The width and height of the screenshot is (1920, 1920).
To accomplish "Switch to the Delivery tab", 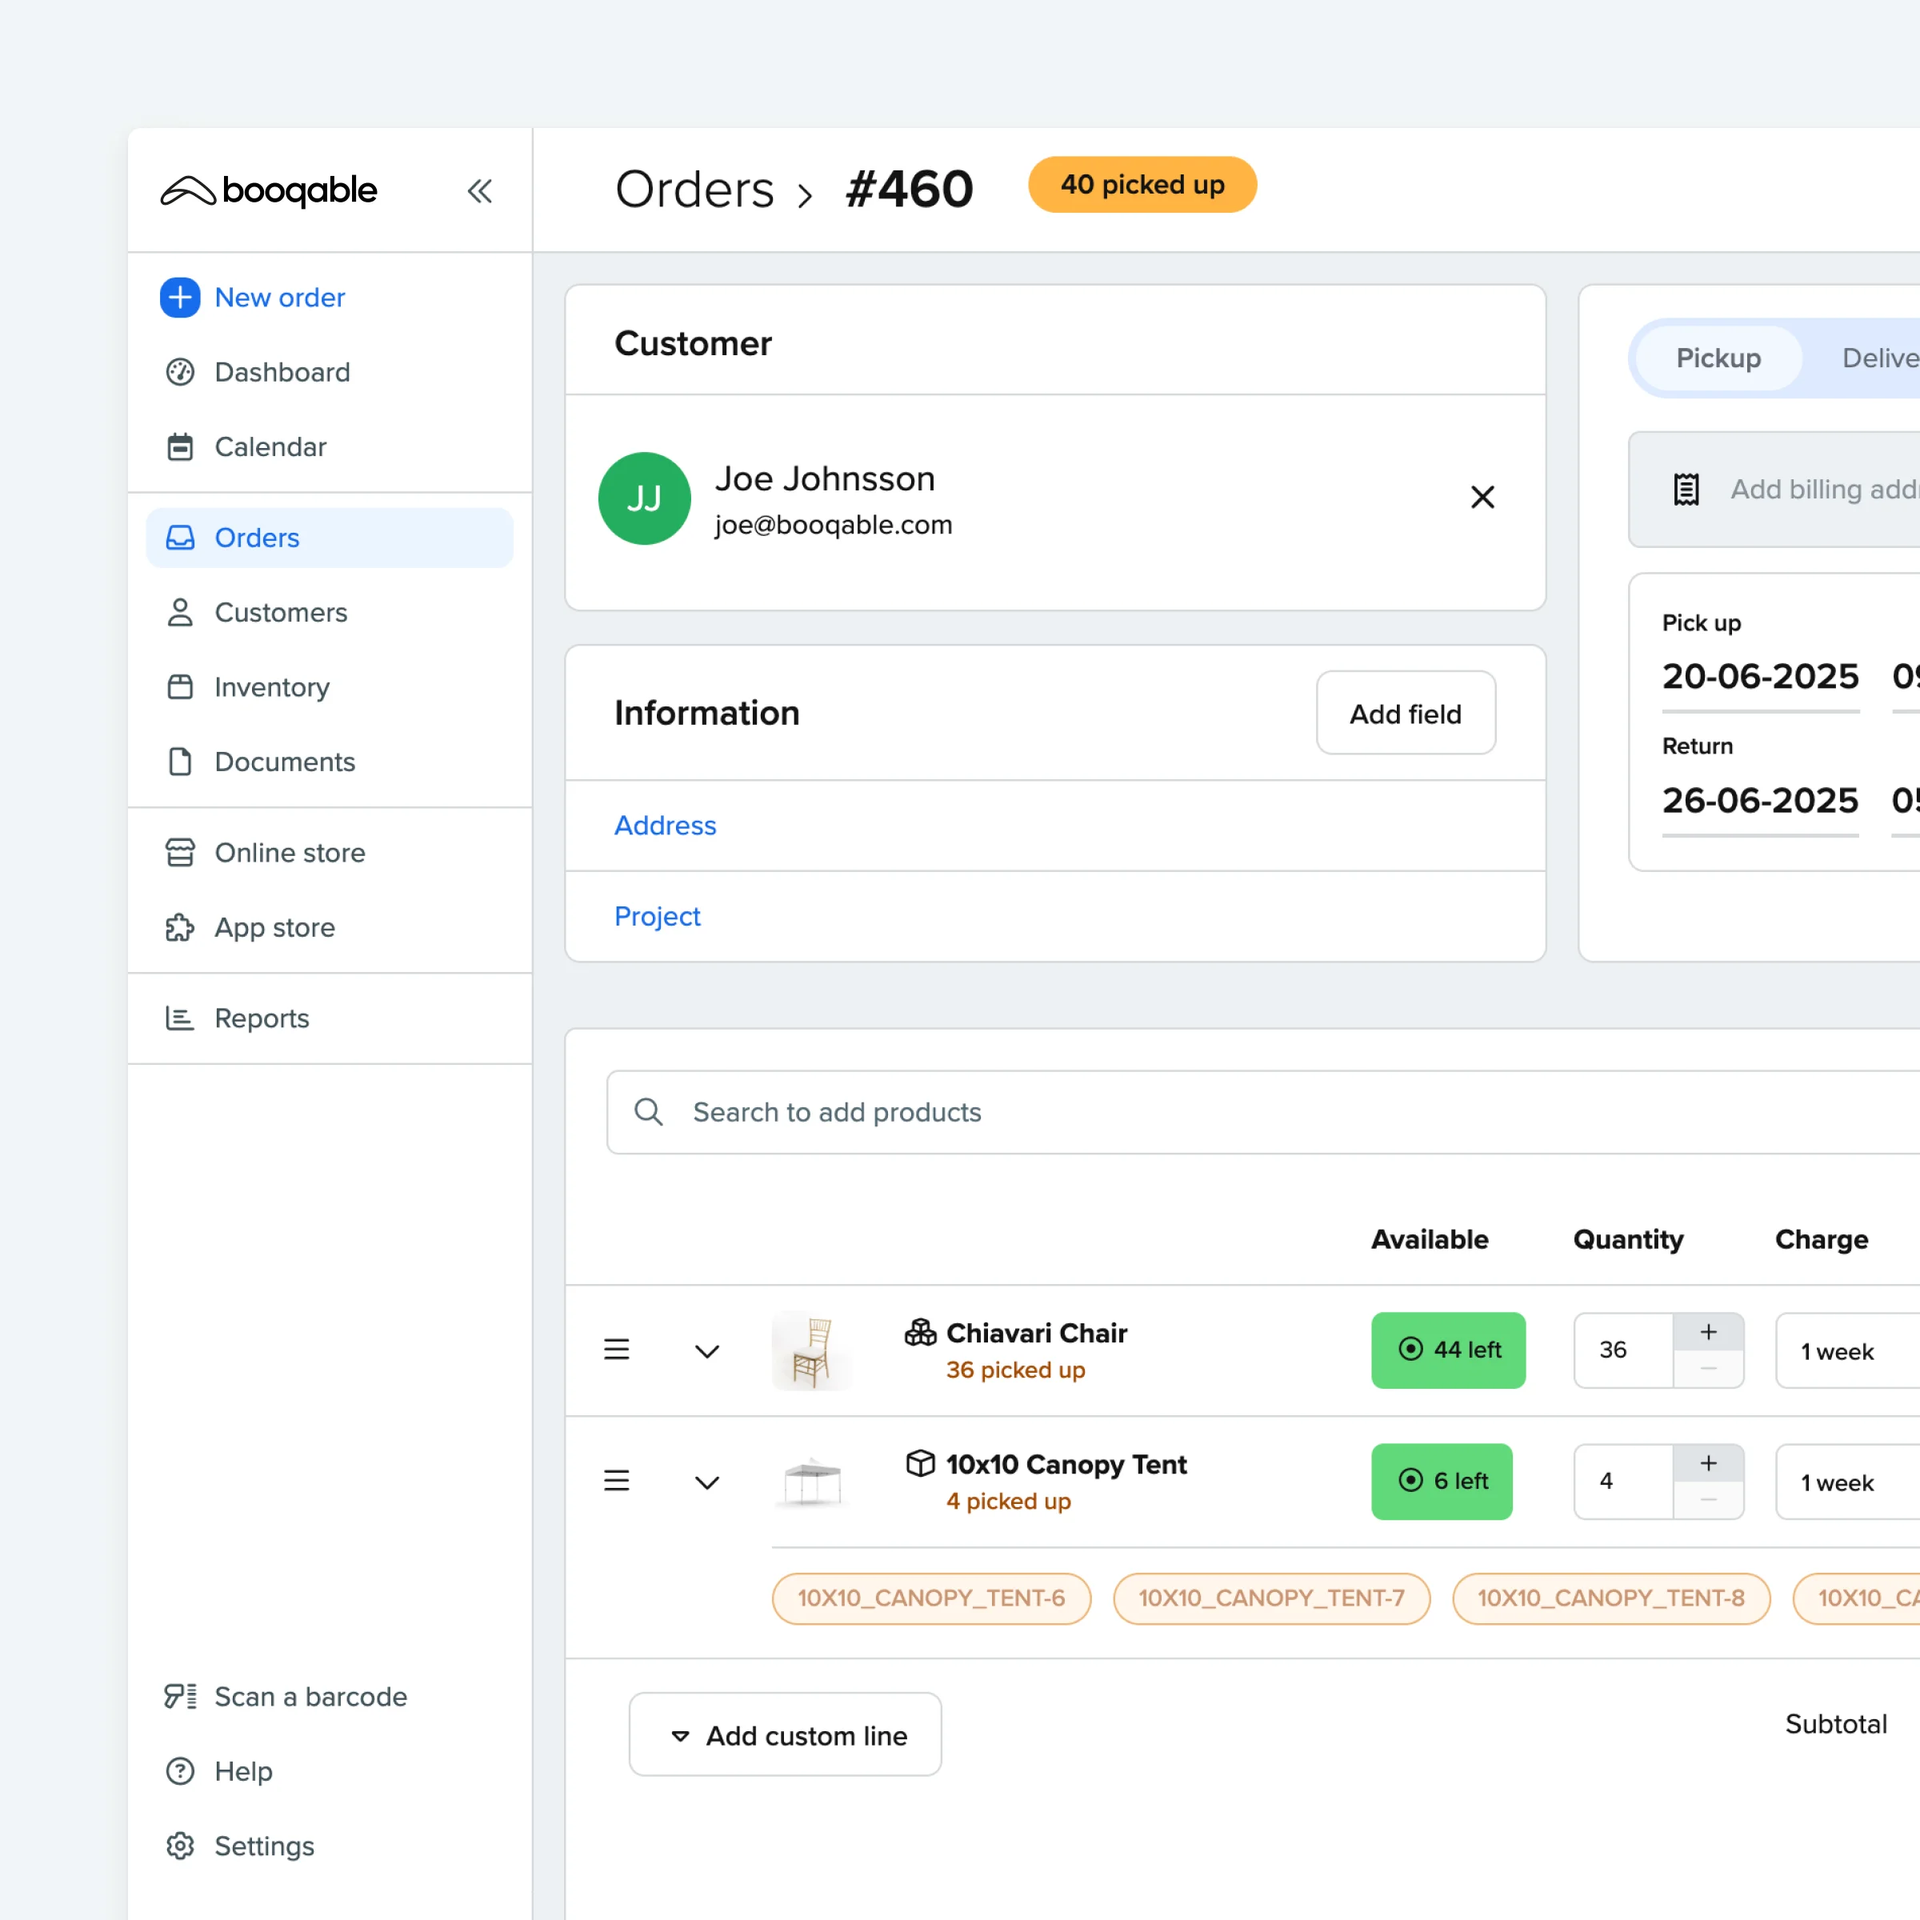I will (1878, 358).
